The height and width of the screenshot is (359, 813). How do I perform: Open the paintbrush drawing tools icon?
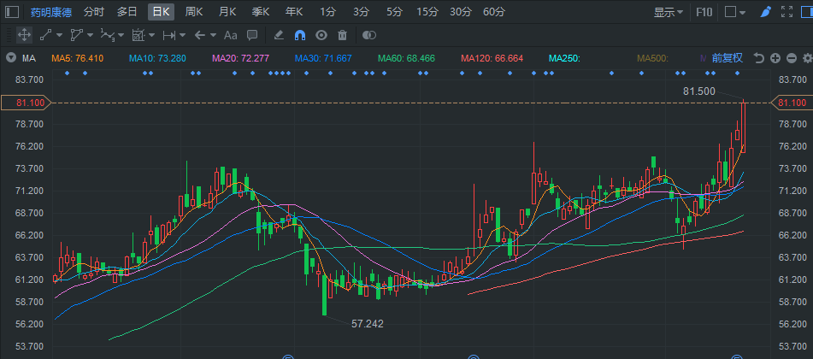(x=766, y=11)
